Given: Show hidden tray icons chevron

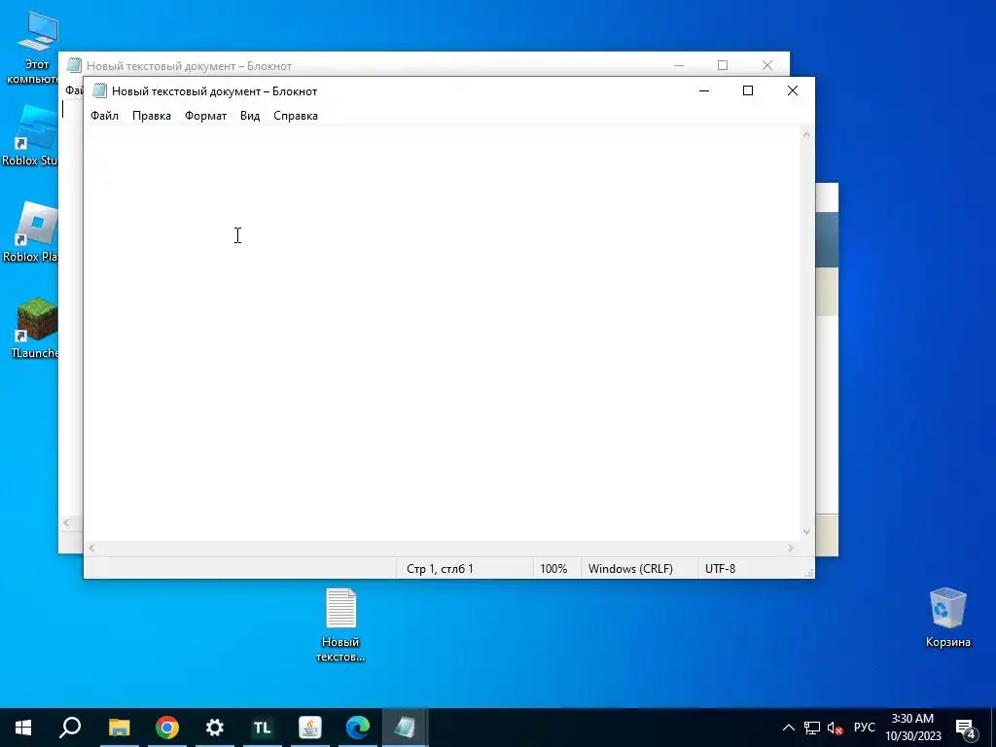Looking at the screenshot, I should click(x=788, y=728).
